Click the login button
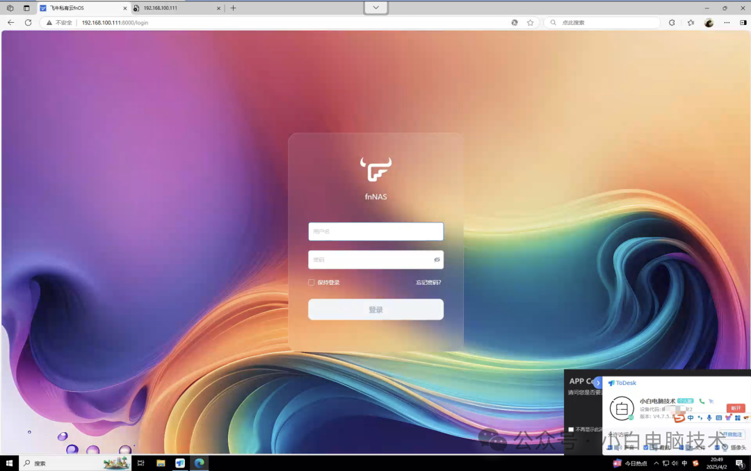The image size is (751, 471). [x=376, y=310]
